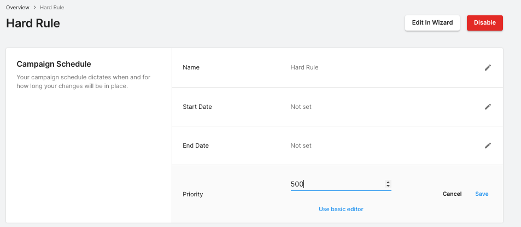This screenshot has height=227, width=521.
Task: Click the large Hard Rule page title
Action: 33,24
